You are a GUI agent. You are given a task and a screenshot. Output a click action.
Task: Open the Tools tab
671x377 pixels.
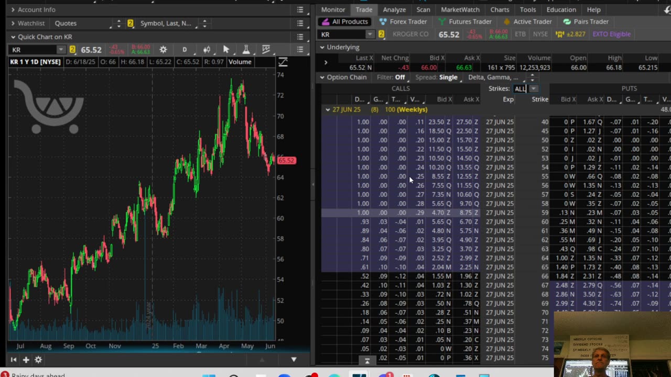[x=528, y=9]
